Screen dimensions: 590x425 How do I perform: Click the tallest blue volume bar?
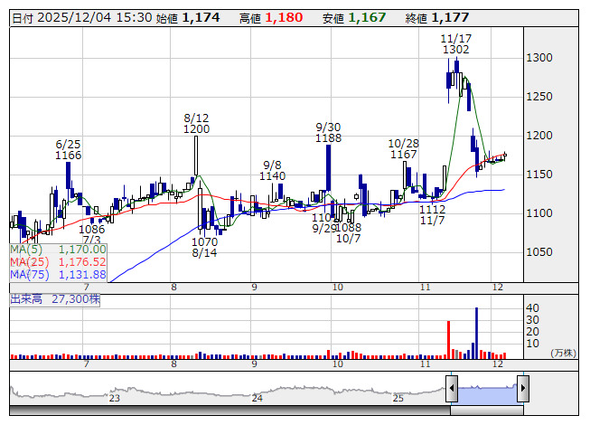(x=476, y=332)
